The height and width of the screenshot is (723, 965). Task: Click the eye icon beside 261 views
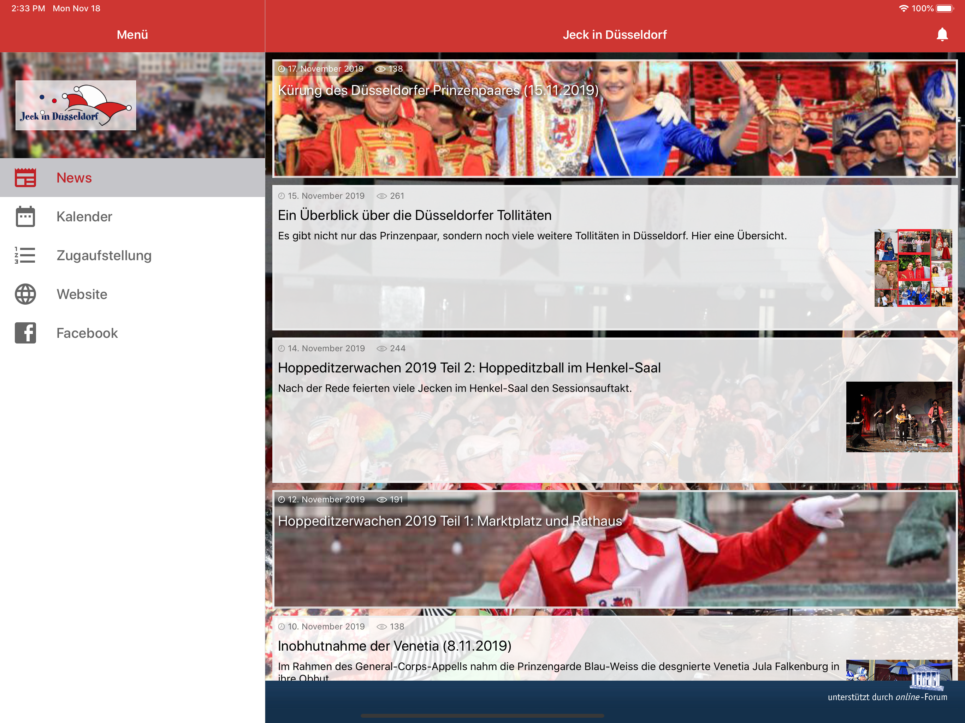tap(382, 196)
